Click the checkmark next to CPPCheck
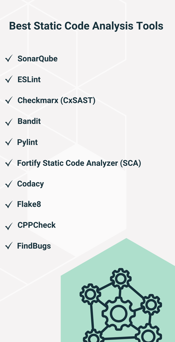The image size is (175, 342). coord(9,226)
